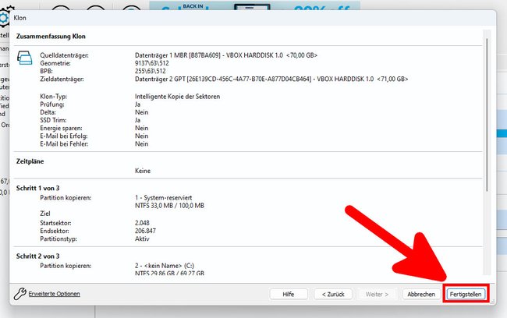Screen dimensions: 507x318
Task: Click the vertical scrollbar in the summary
Action: pyautogui.click(x=487, y=115)
